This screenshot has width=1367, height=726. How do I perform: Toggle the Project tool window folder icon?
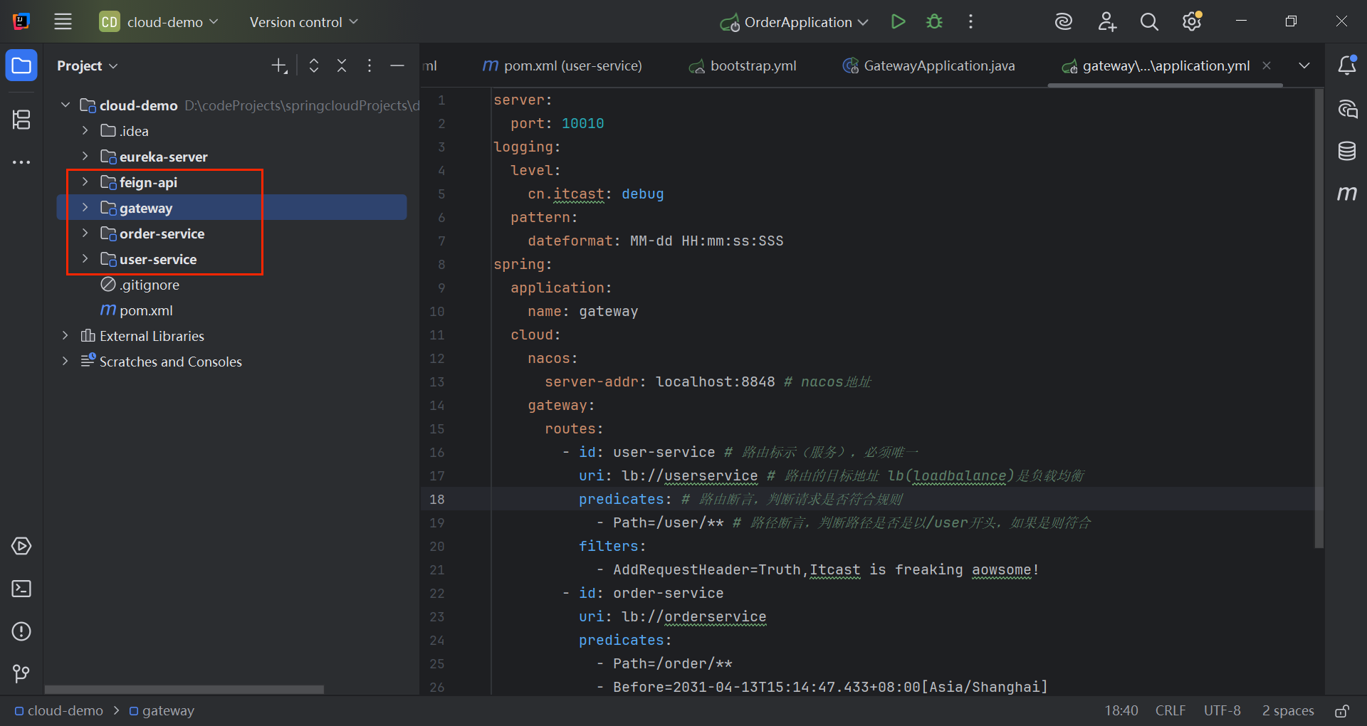[x=21, y=66]
